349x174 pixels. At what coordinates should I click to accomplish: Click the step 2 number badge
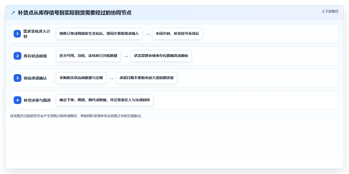click(x=17, y=56)
